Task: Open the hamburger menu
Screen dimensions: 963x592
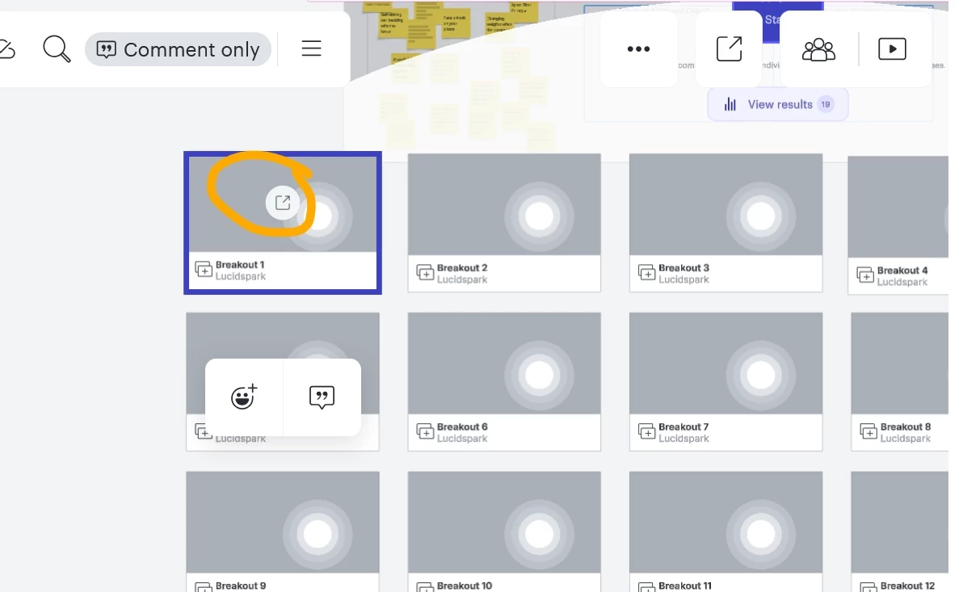Action: tap(311, 48)
